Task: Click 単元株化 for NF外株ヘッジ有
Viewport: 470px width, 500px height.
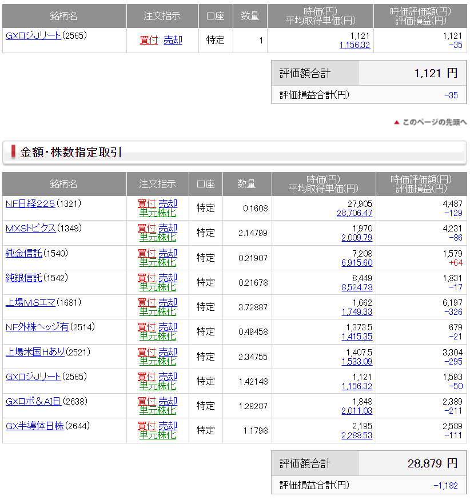Action: click(x=158, y=336)
